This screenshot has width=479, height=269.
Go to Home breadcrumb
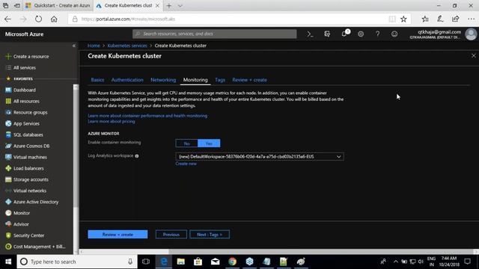coord(94,46)
